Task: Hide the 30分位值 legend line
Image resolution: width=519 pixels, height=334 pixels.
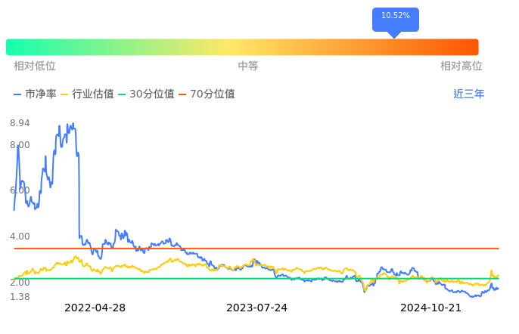Action: tap(146, 94)
